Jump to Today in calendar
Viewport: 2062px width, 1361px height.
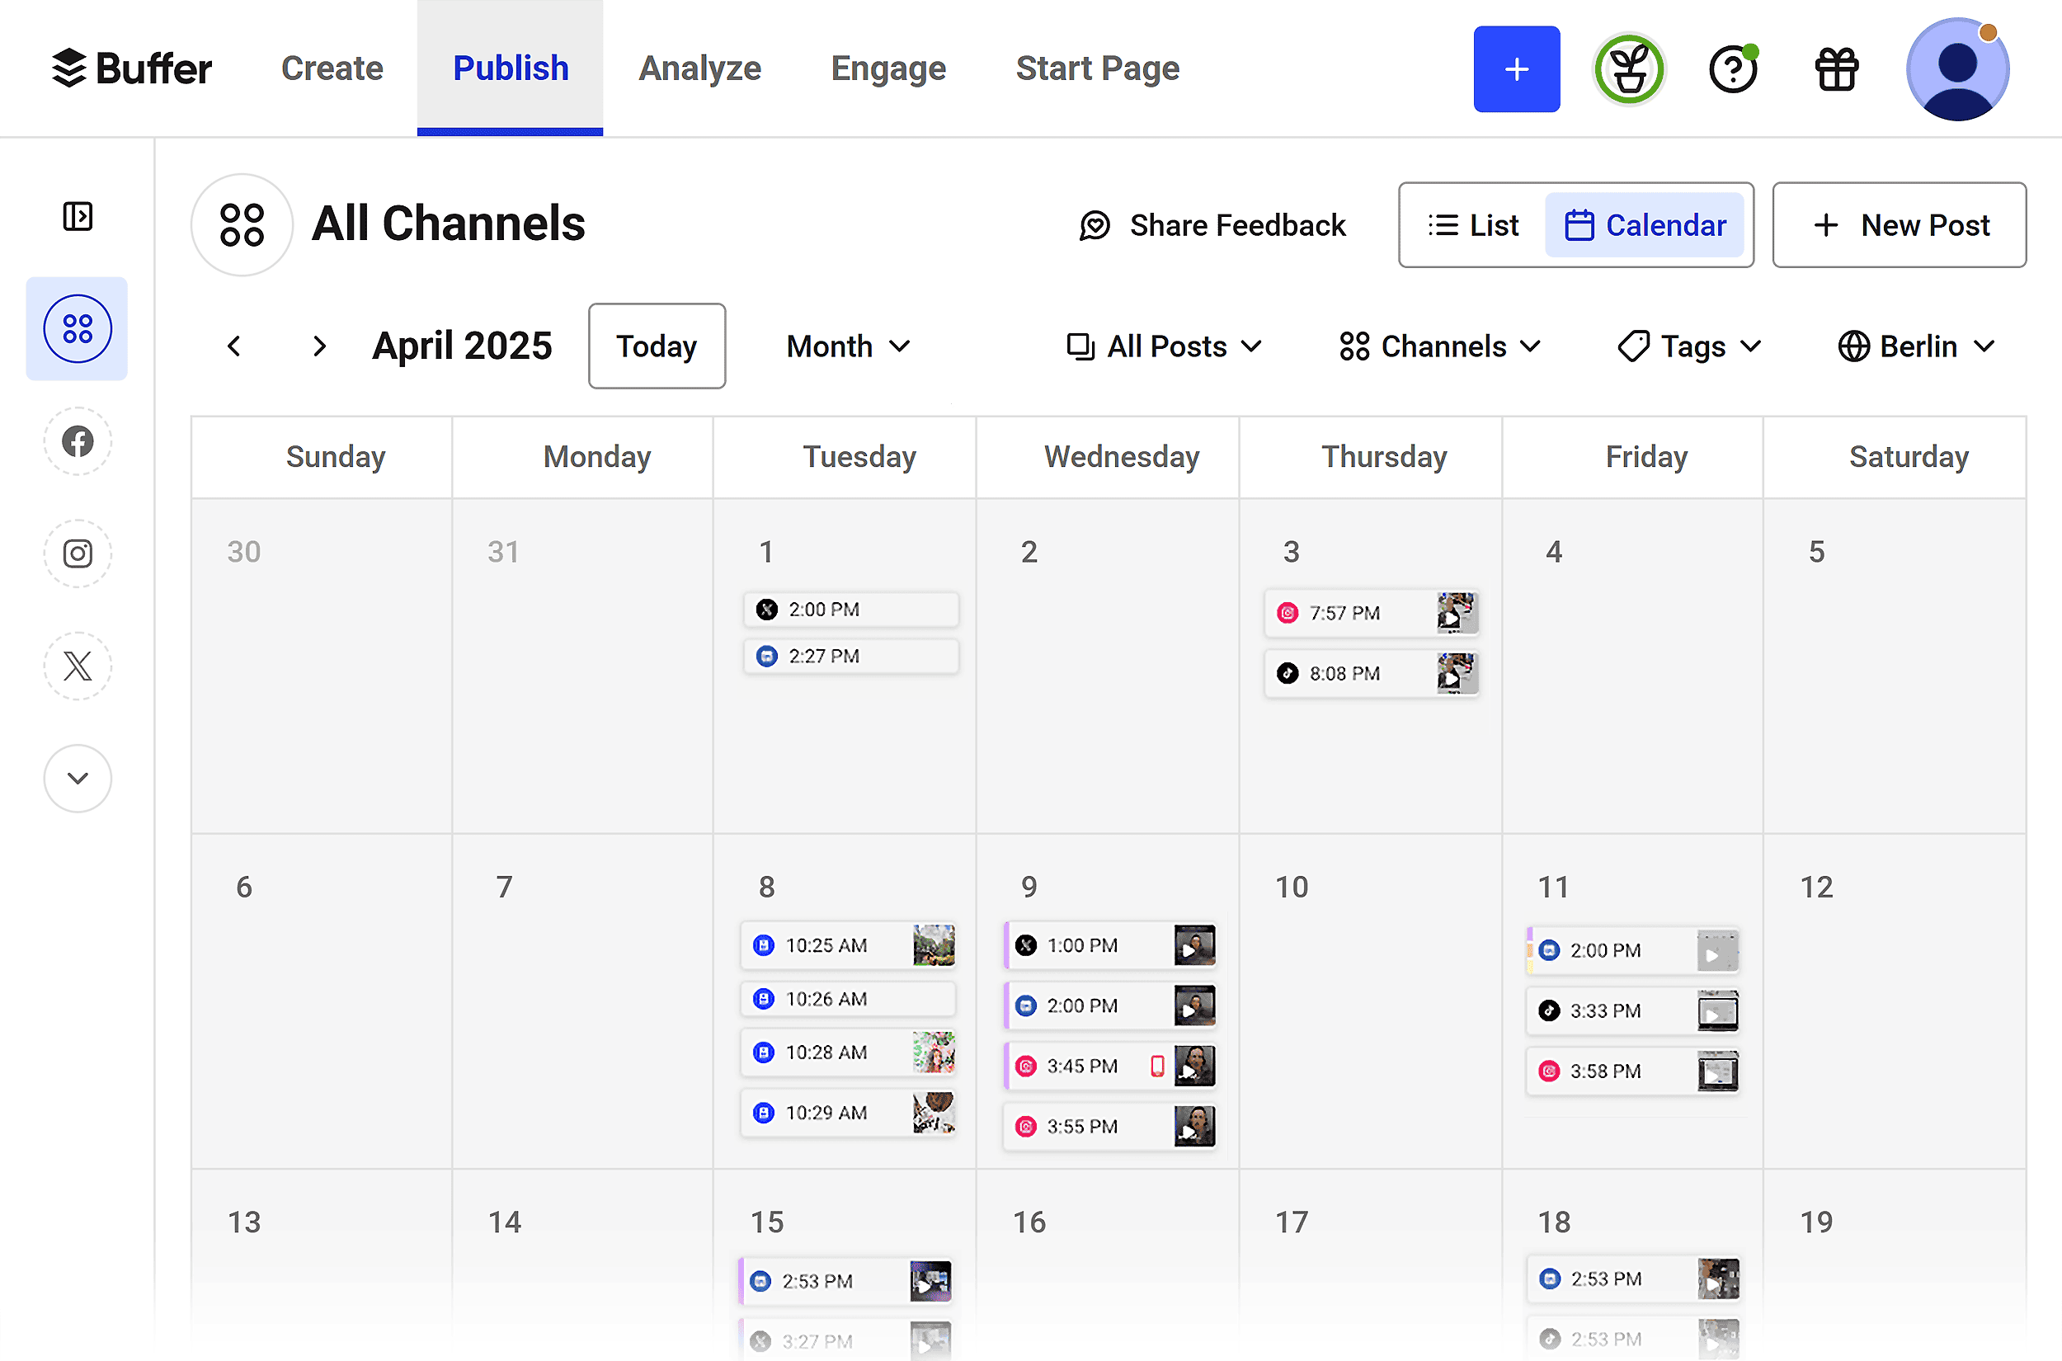pyautogui.click(x=656, y=346)
